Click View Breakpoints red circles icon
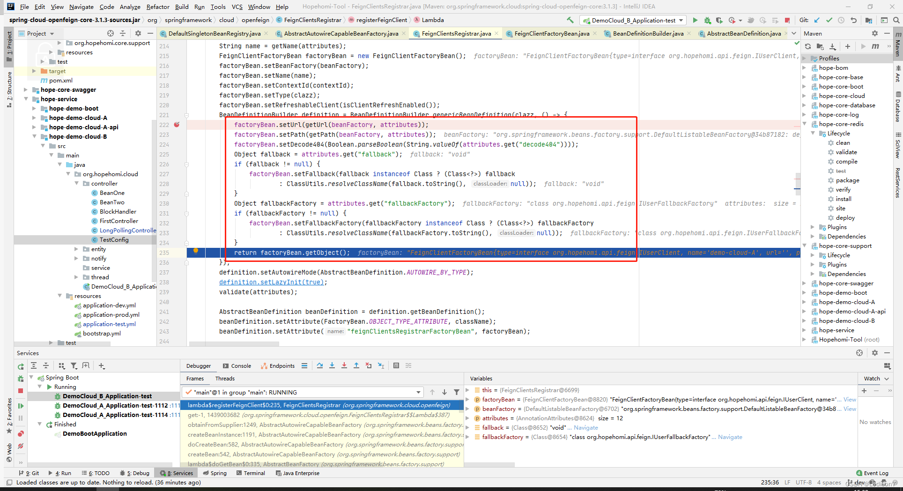This screenshot has width=903, height=491. (21, 434)
